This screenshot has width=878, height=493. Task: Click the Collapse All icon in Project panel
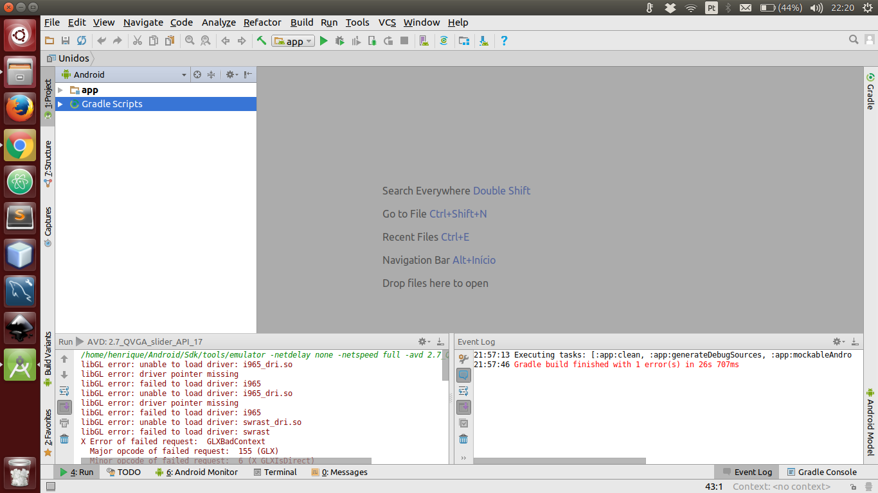(x=211, y=74)
